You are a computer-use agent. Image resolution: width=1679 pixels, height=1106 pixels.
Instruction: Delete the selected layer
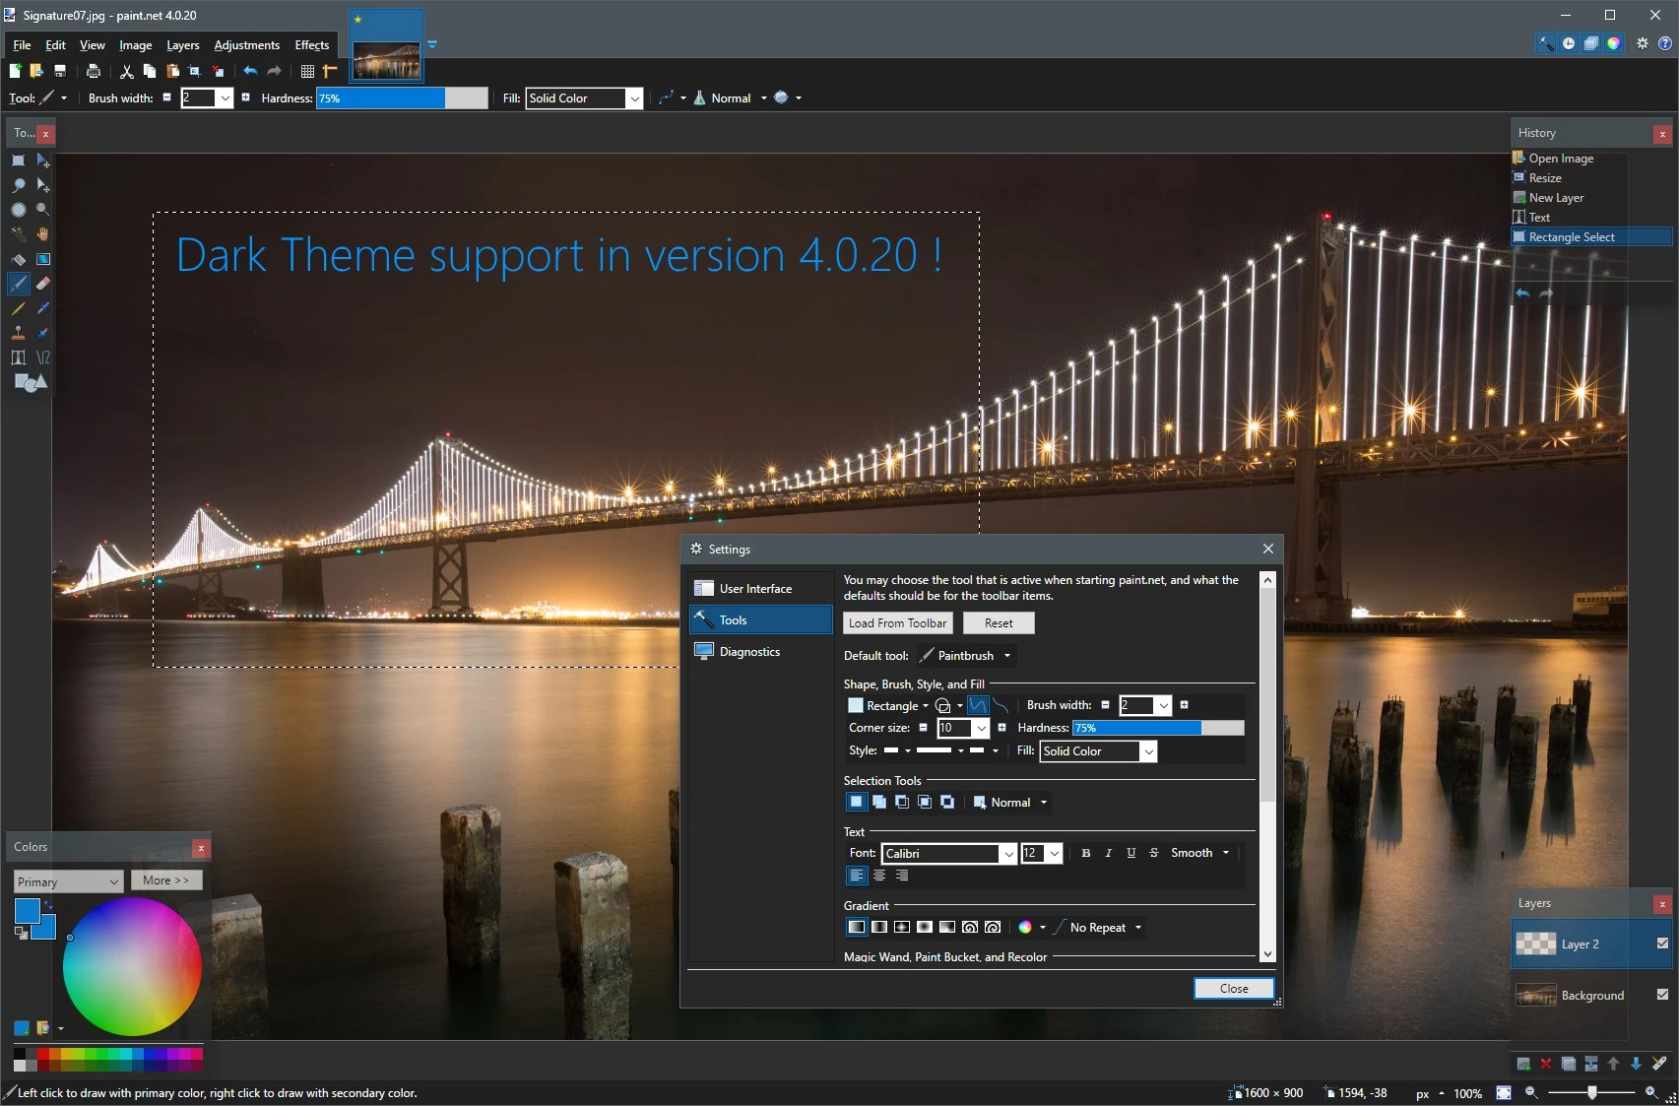pyautogui.click(x=1546, y=1064)
